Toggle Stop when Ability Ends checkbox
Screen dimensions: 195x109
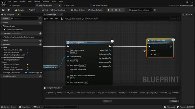click(72, 72)
